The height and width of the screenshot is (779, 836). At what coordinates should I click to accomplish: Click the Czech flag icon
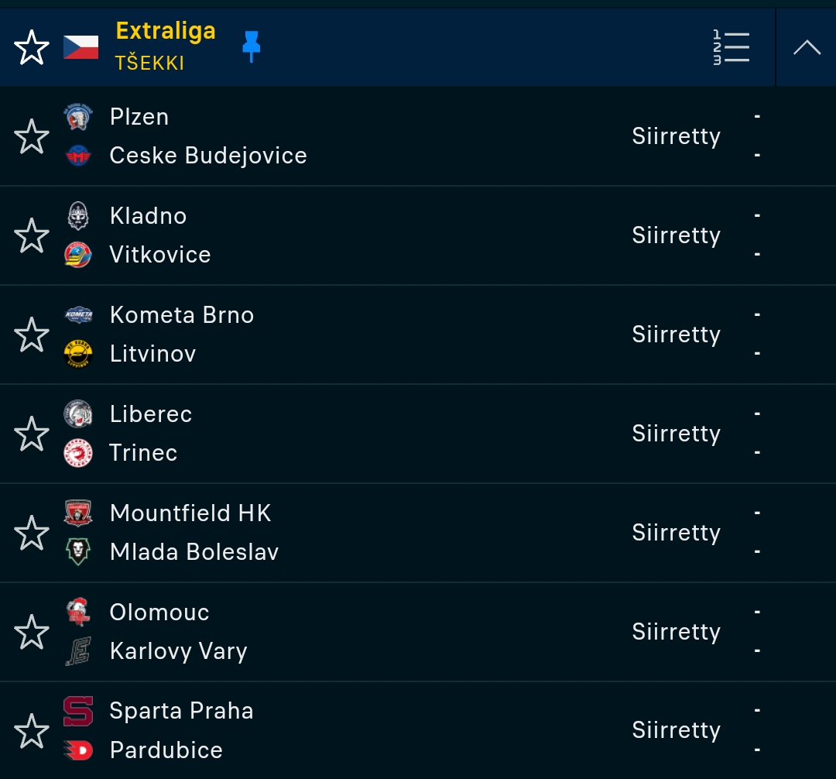pos(81,47)
